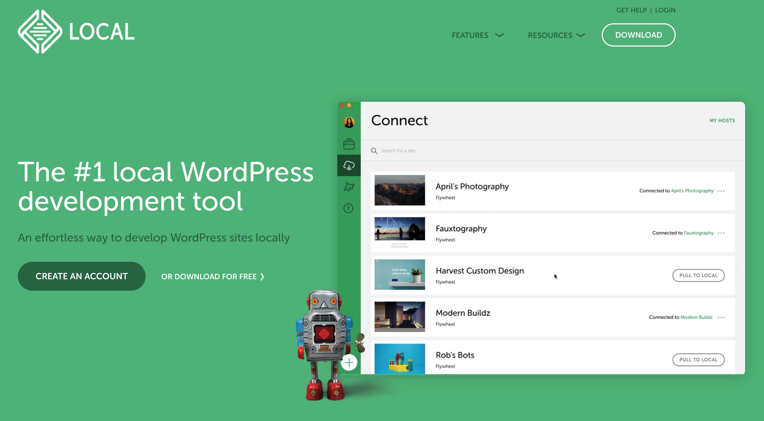The width and height of the screenshot is (764, 421).
Task: Pull Rob's Bots to local
Action: (698, 360)
